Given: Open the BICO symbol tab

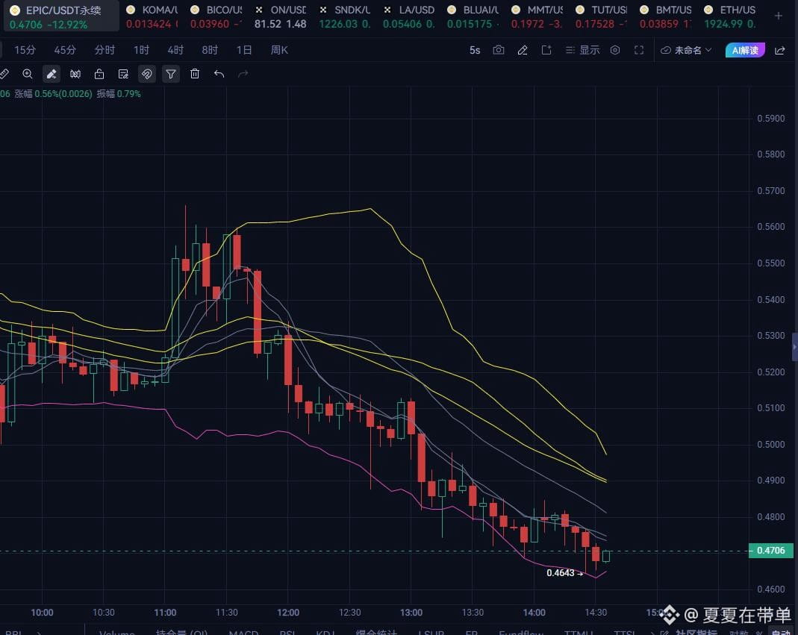Looking at the screenshot, I should tap(216, 16).
